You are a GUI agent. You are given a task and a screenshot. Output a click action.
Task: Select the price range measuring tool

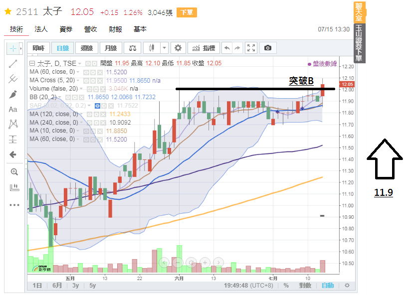(13, 139)
